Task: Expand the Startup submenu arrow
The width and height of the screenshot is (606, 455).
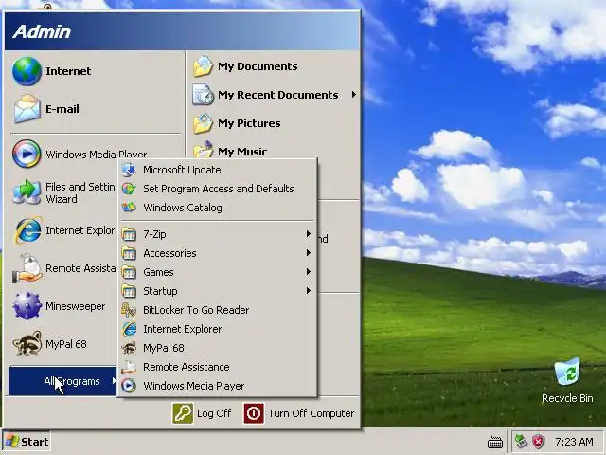Action: tap(309, 291)
